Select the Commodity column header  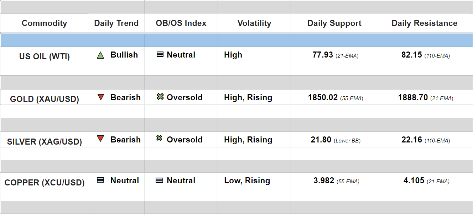(x=44, y=23)
